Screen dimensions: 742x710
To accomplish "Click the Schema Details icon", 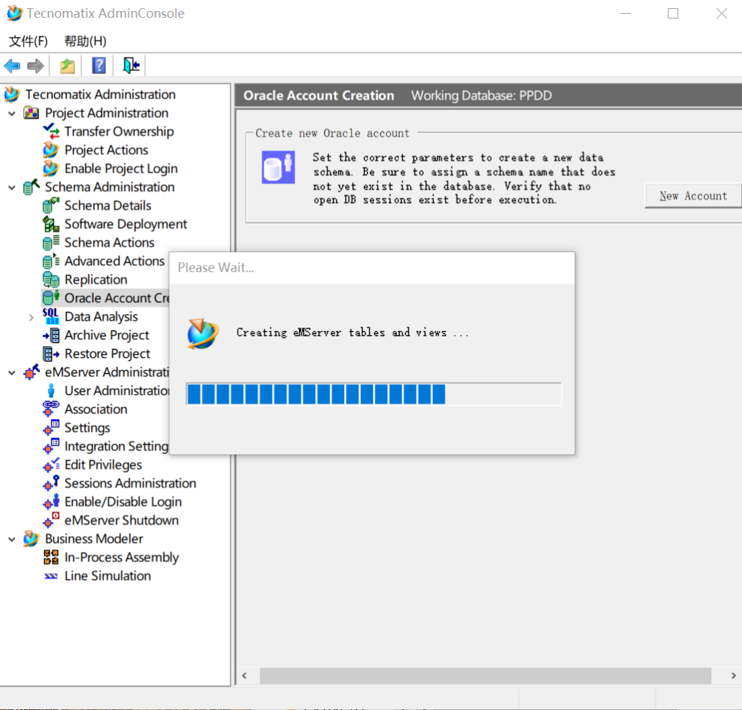I will (51, 205).
